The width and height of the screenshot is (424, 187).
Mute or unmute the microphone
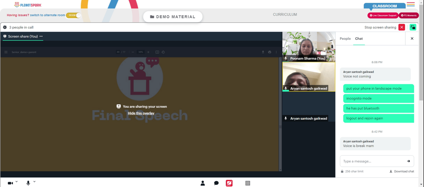28,183
